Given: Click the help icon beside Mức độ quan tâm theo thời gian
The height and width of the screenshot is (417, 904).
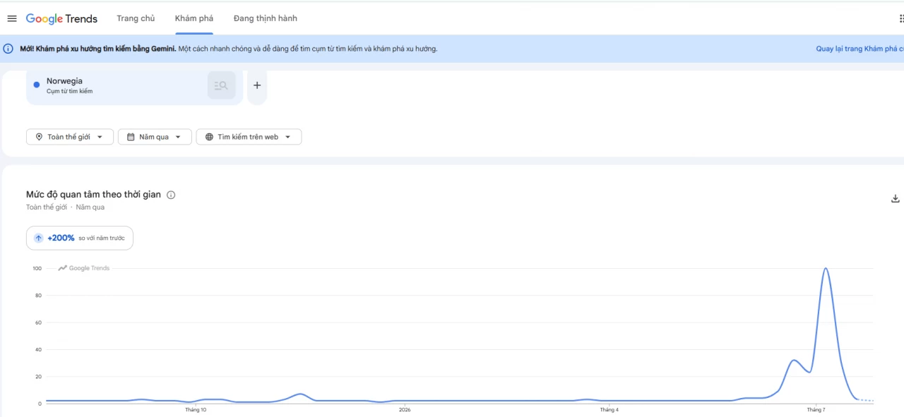Looking at the screenshot, I should coord(171,195).
